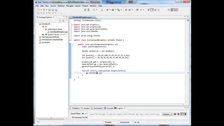Click the Collapse All icon in Package Explorer
Screen dimensions: 224x126
[60, 21]
